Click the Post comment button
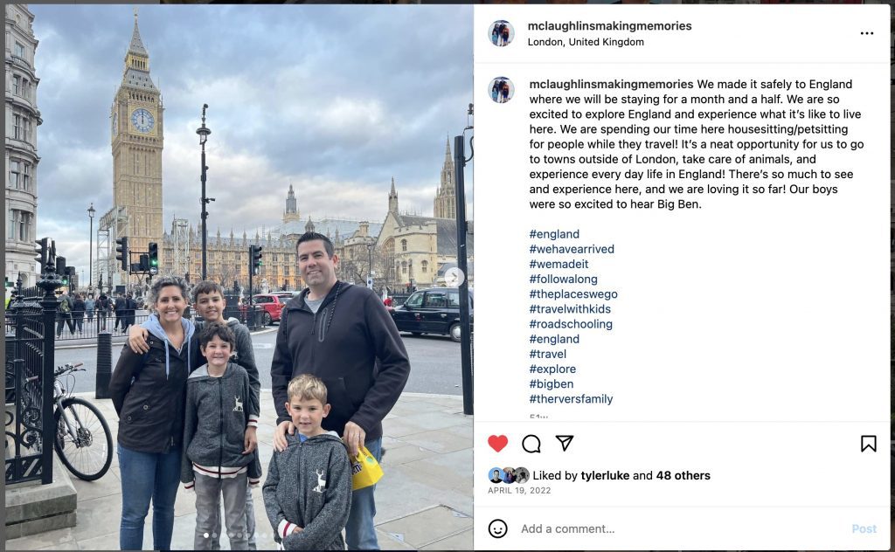This screenshot has width=895, height=552. (x=864, y=528)
